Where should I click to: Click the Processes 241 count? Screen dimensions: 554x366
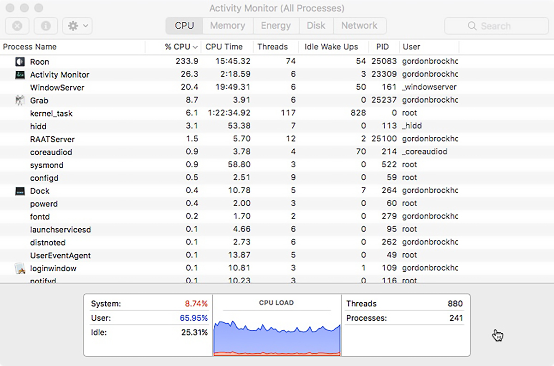(x=456, y=318)
